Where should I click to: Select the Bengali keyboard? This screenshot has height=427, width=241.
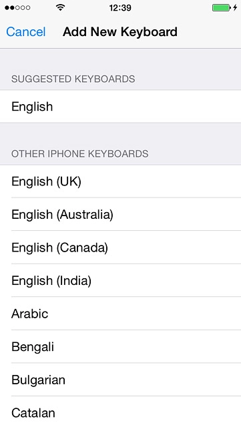pos(120,346)
